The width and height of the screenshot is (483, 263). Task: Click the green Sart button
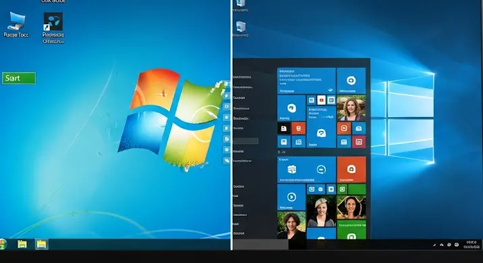tap(19, 78)
